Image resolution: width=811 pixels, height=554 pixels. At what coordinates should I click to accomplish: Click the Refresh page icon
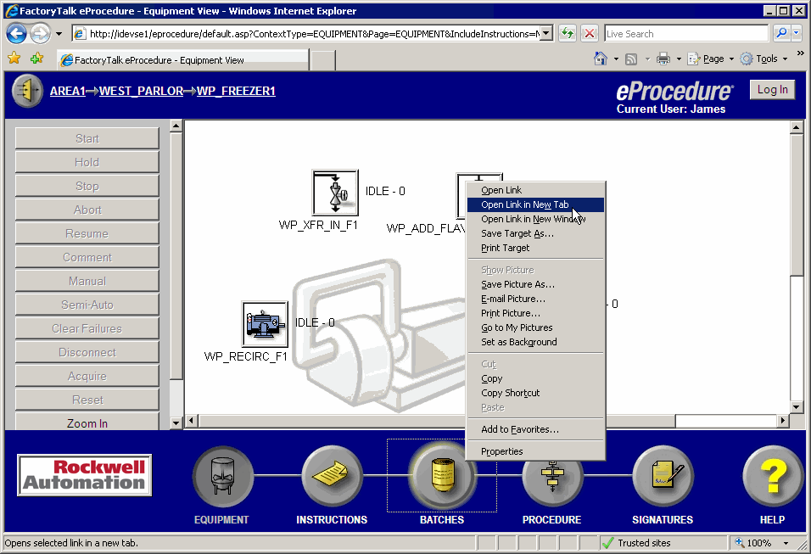click(x=568, y=34)
